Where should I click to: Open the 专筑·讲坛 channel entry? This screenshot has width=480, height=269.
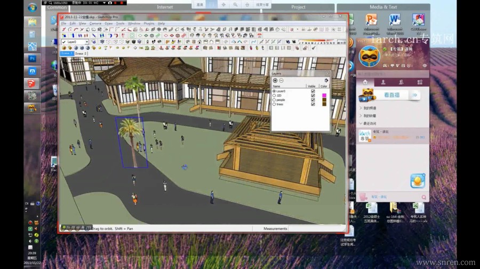pos(393,136)
